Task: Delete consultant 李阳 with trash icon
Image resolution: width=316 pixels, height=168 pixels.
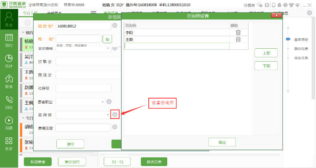Action: [238, 32]
